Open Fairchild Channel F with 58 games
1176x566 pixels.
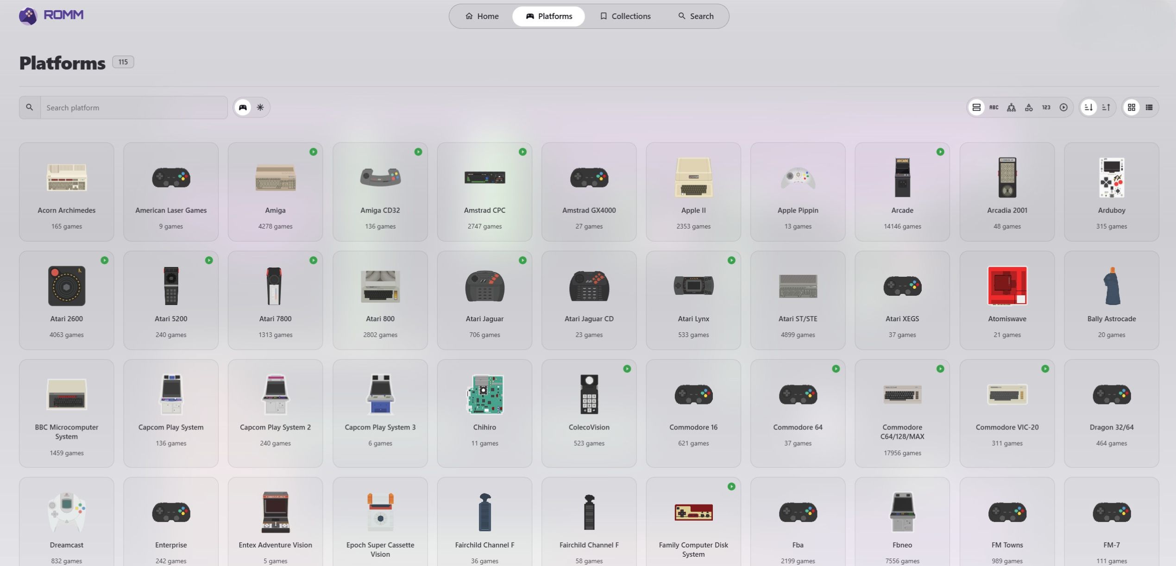[589, 522]
